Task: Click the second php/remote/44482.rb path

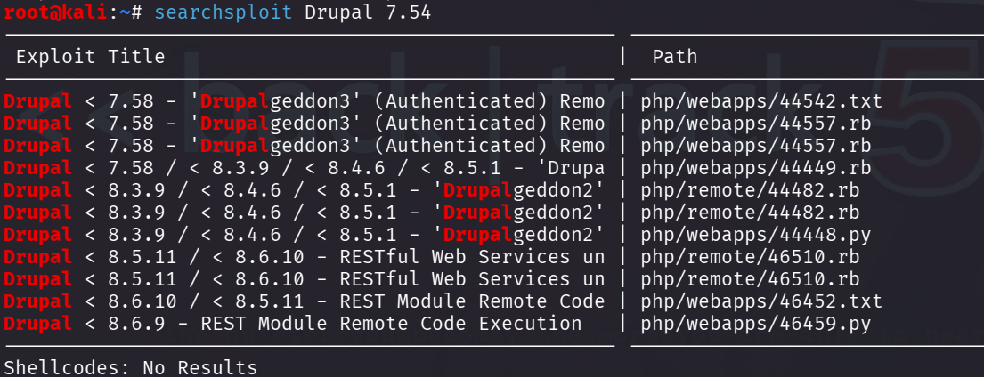Action: (750, 213)
